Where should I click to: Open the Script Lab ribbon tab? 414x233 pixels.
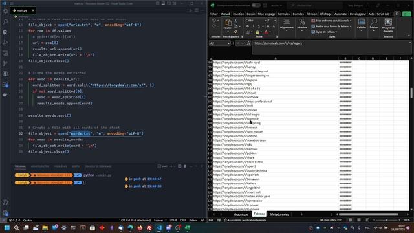pyautogui.click(x=383, y=14)
